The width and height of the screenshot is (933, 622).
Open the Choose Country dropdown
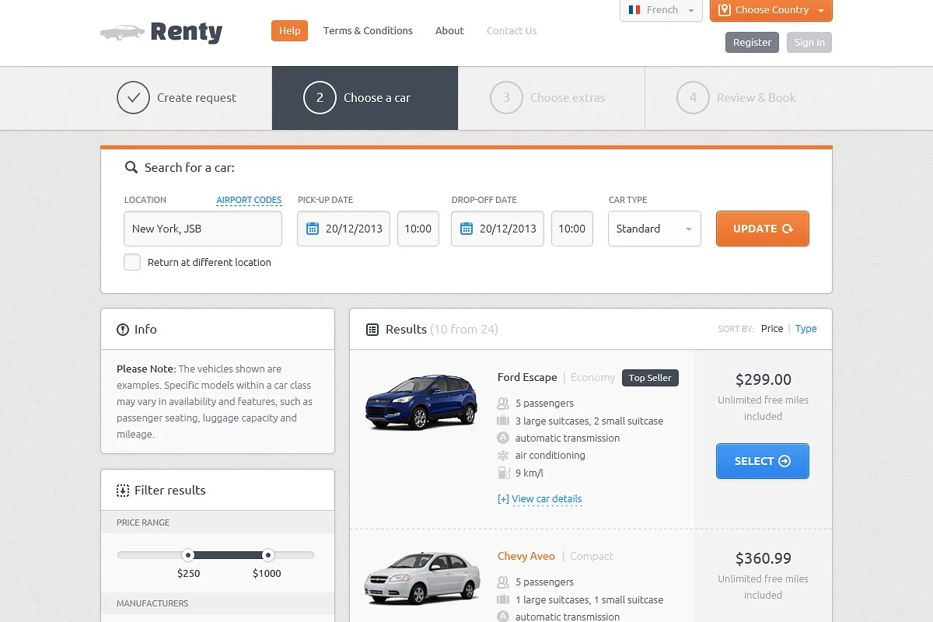pyautogui.click(x=771, y=10)
